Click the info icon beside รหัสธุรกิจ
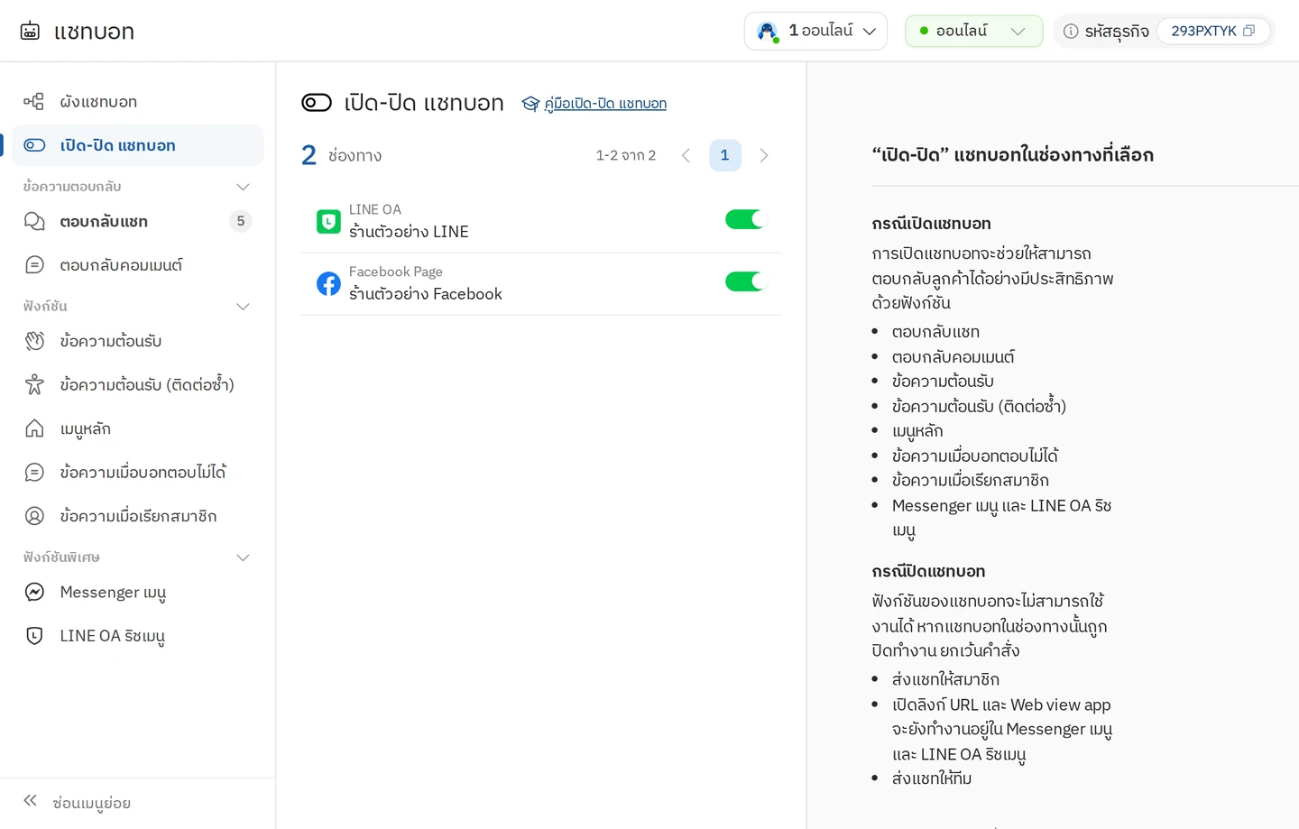 pyautogui.click(x=1071, y=32)
